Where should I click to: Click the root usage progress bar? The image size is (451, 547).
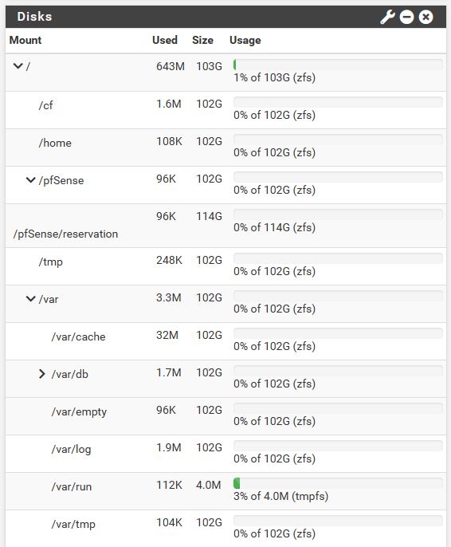click(x=338, y=65)
